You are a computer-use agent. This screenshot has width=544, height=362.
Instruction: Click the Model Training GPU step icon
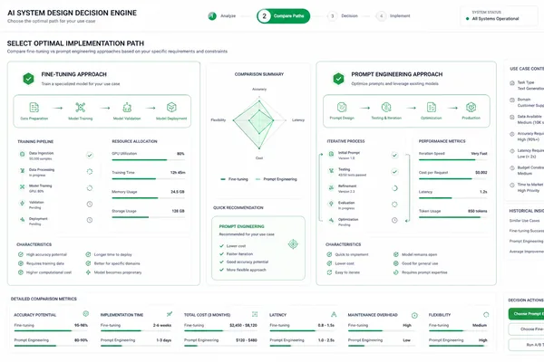click(x=22, y=186)
